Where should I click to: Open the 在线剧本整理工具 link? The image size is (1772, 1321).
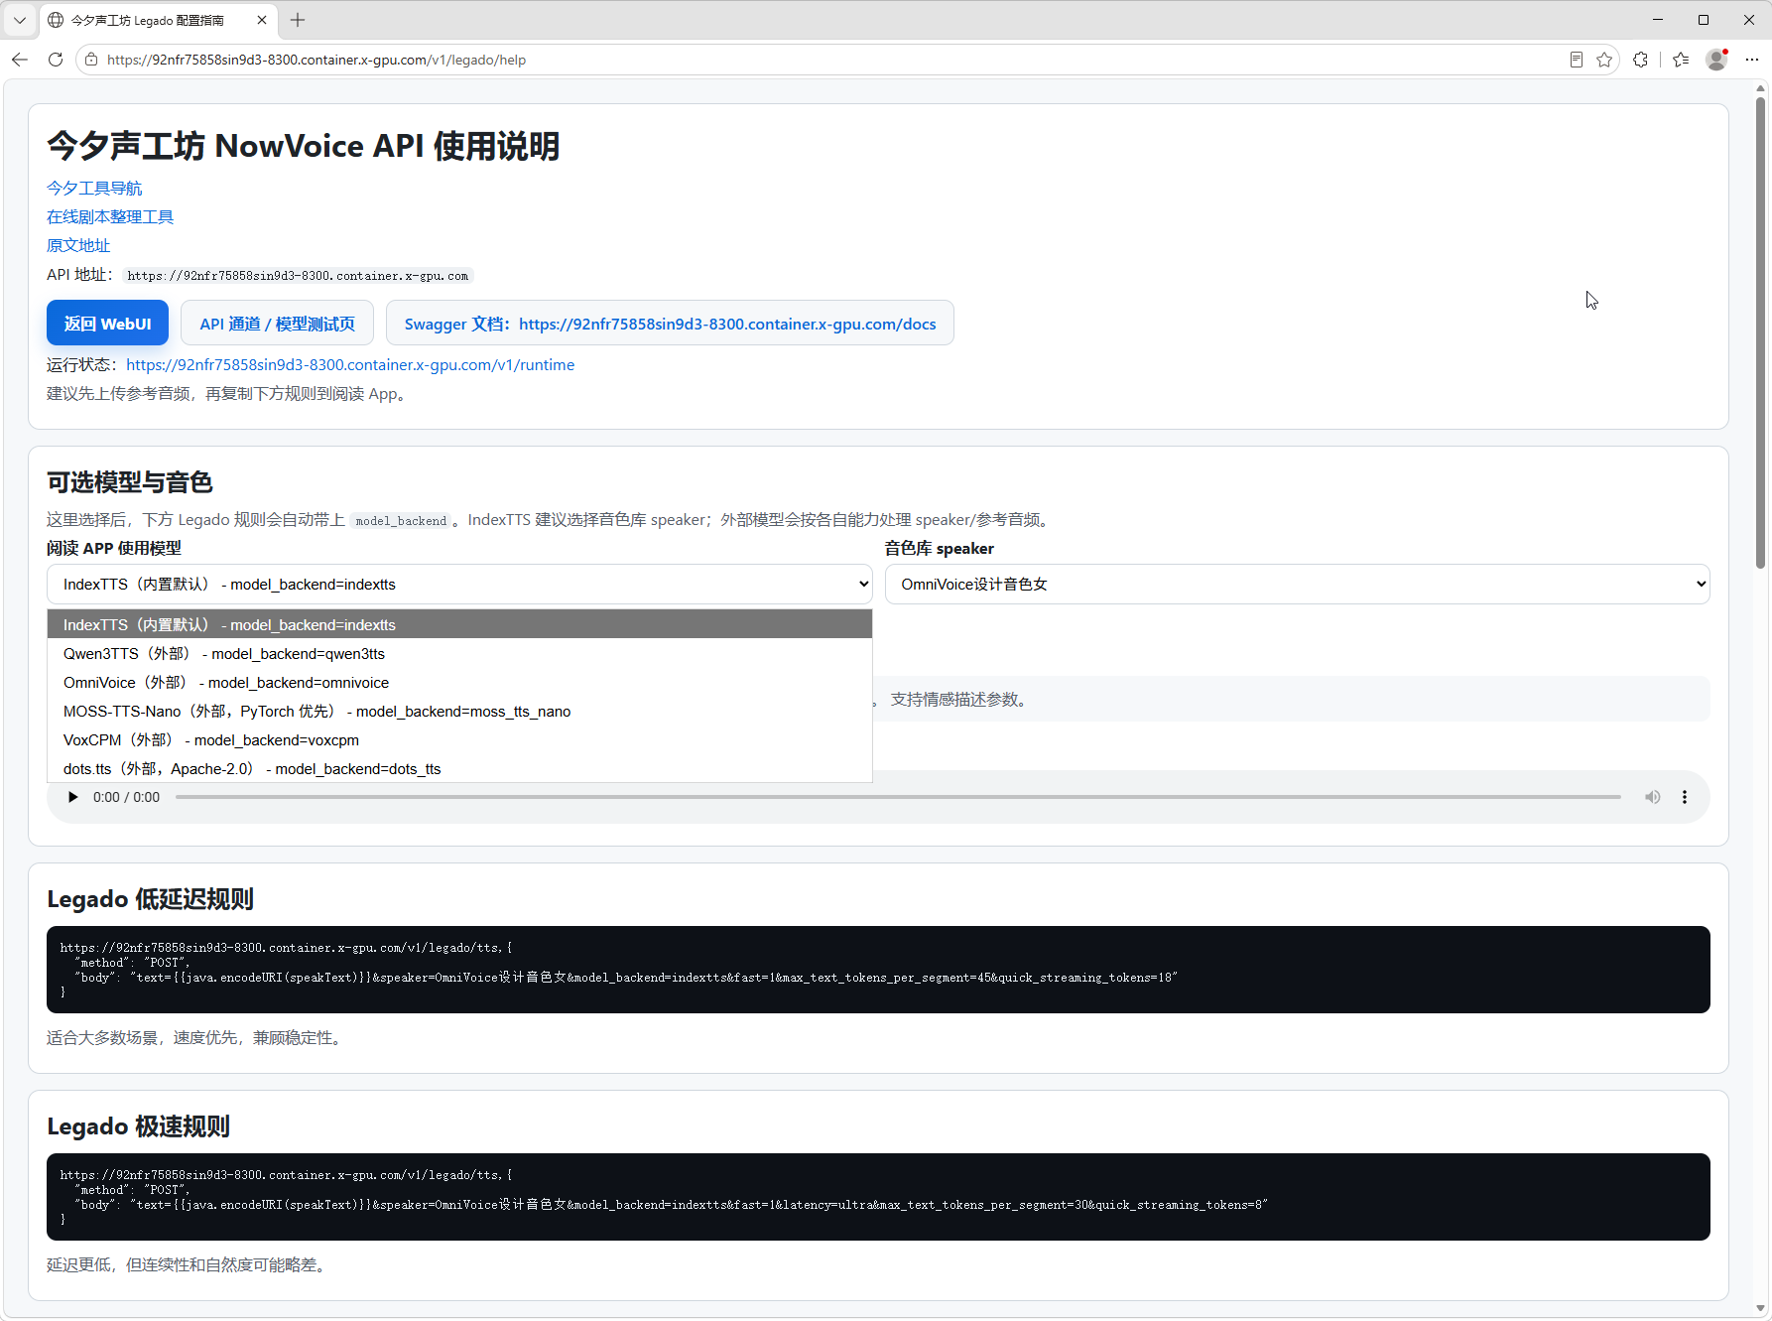coord(110,217)
